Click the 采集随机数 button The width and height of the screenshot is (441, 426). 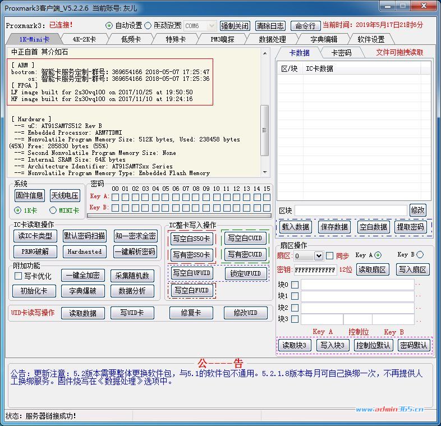click(x=132, y=276)
